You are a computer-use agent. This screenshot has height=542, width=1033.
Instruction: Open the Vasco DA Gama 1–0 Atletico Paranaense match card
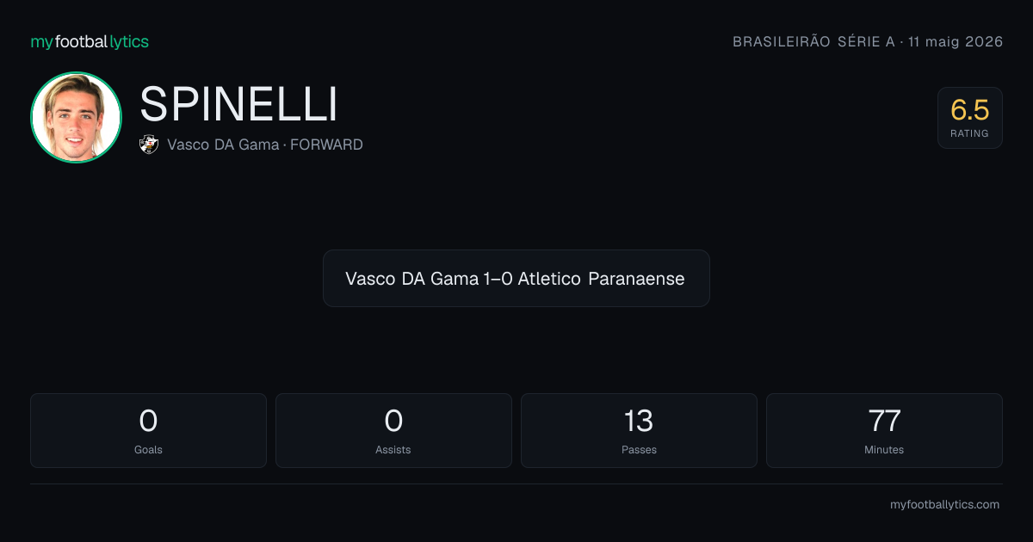click(516, 279)
